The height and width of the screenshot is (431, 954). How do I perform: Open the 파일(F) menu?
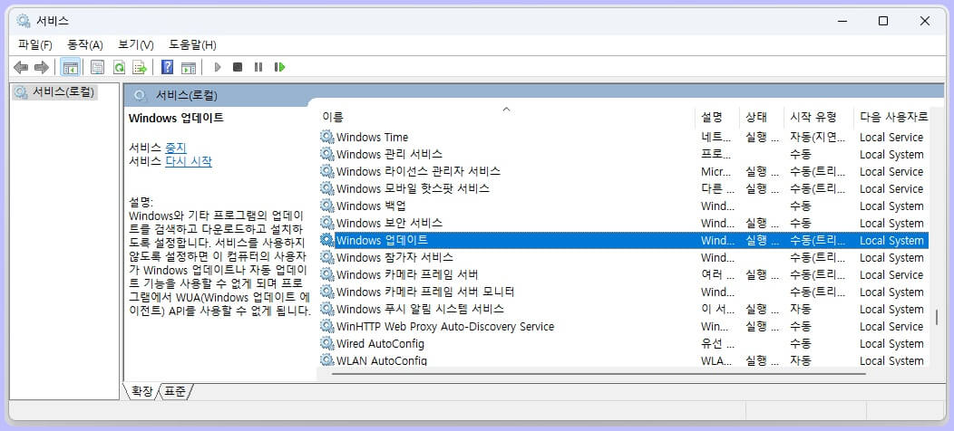coord(35,45)
